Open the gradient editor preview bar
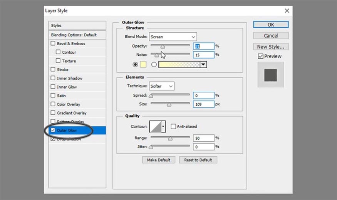This screenshot has width=337, height=200. (x=179, y=64)
